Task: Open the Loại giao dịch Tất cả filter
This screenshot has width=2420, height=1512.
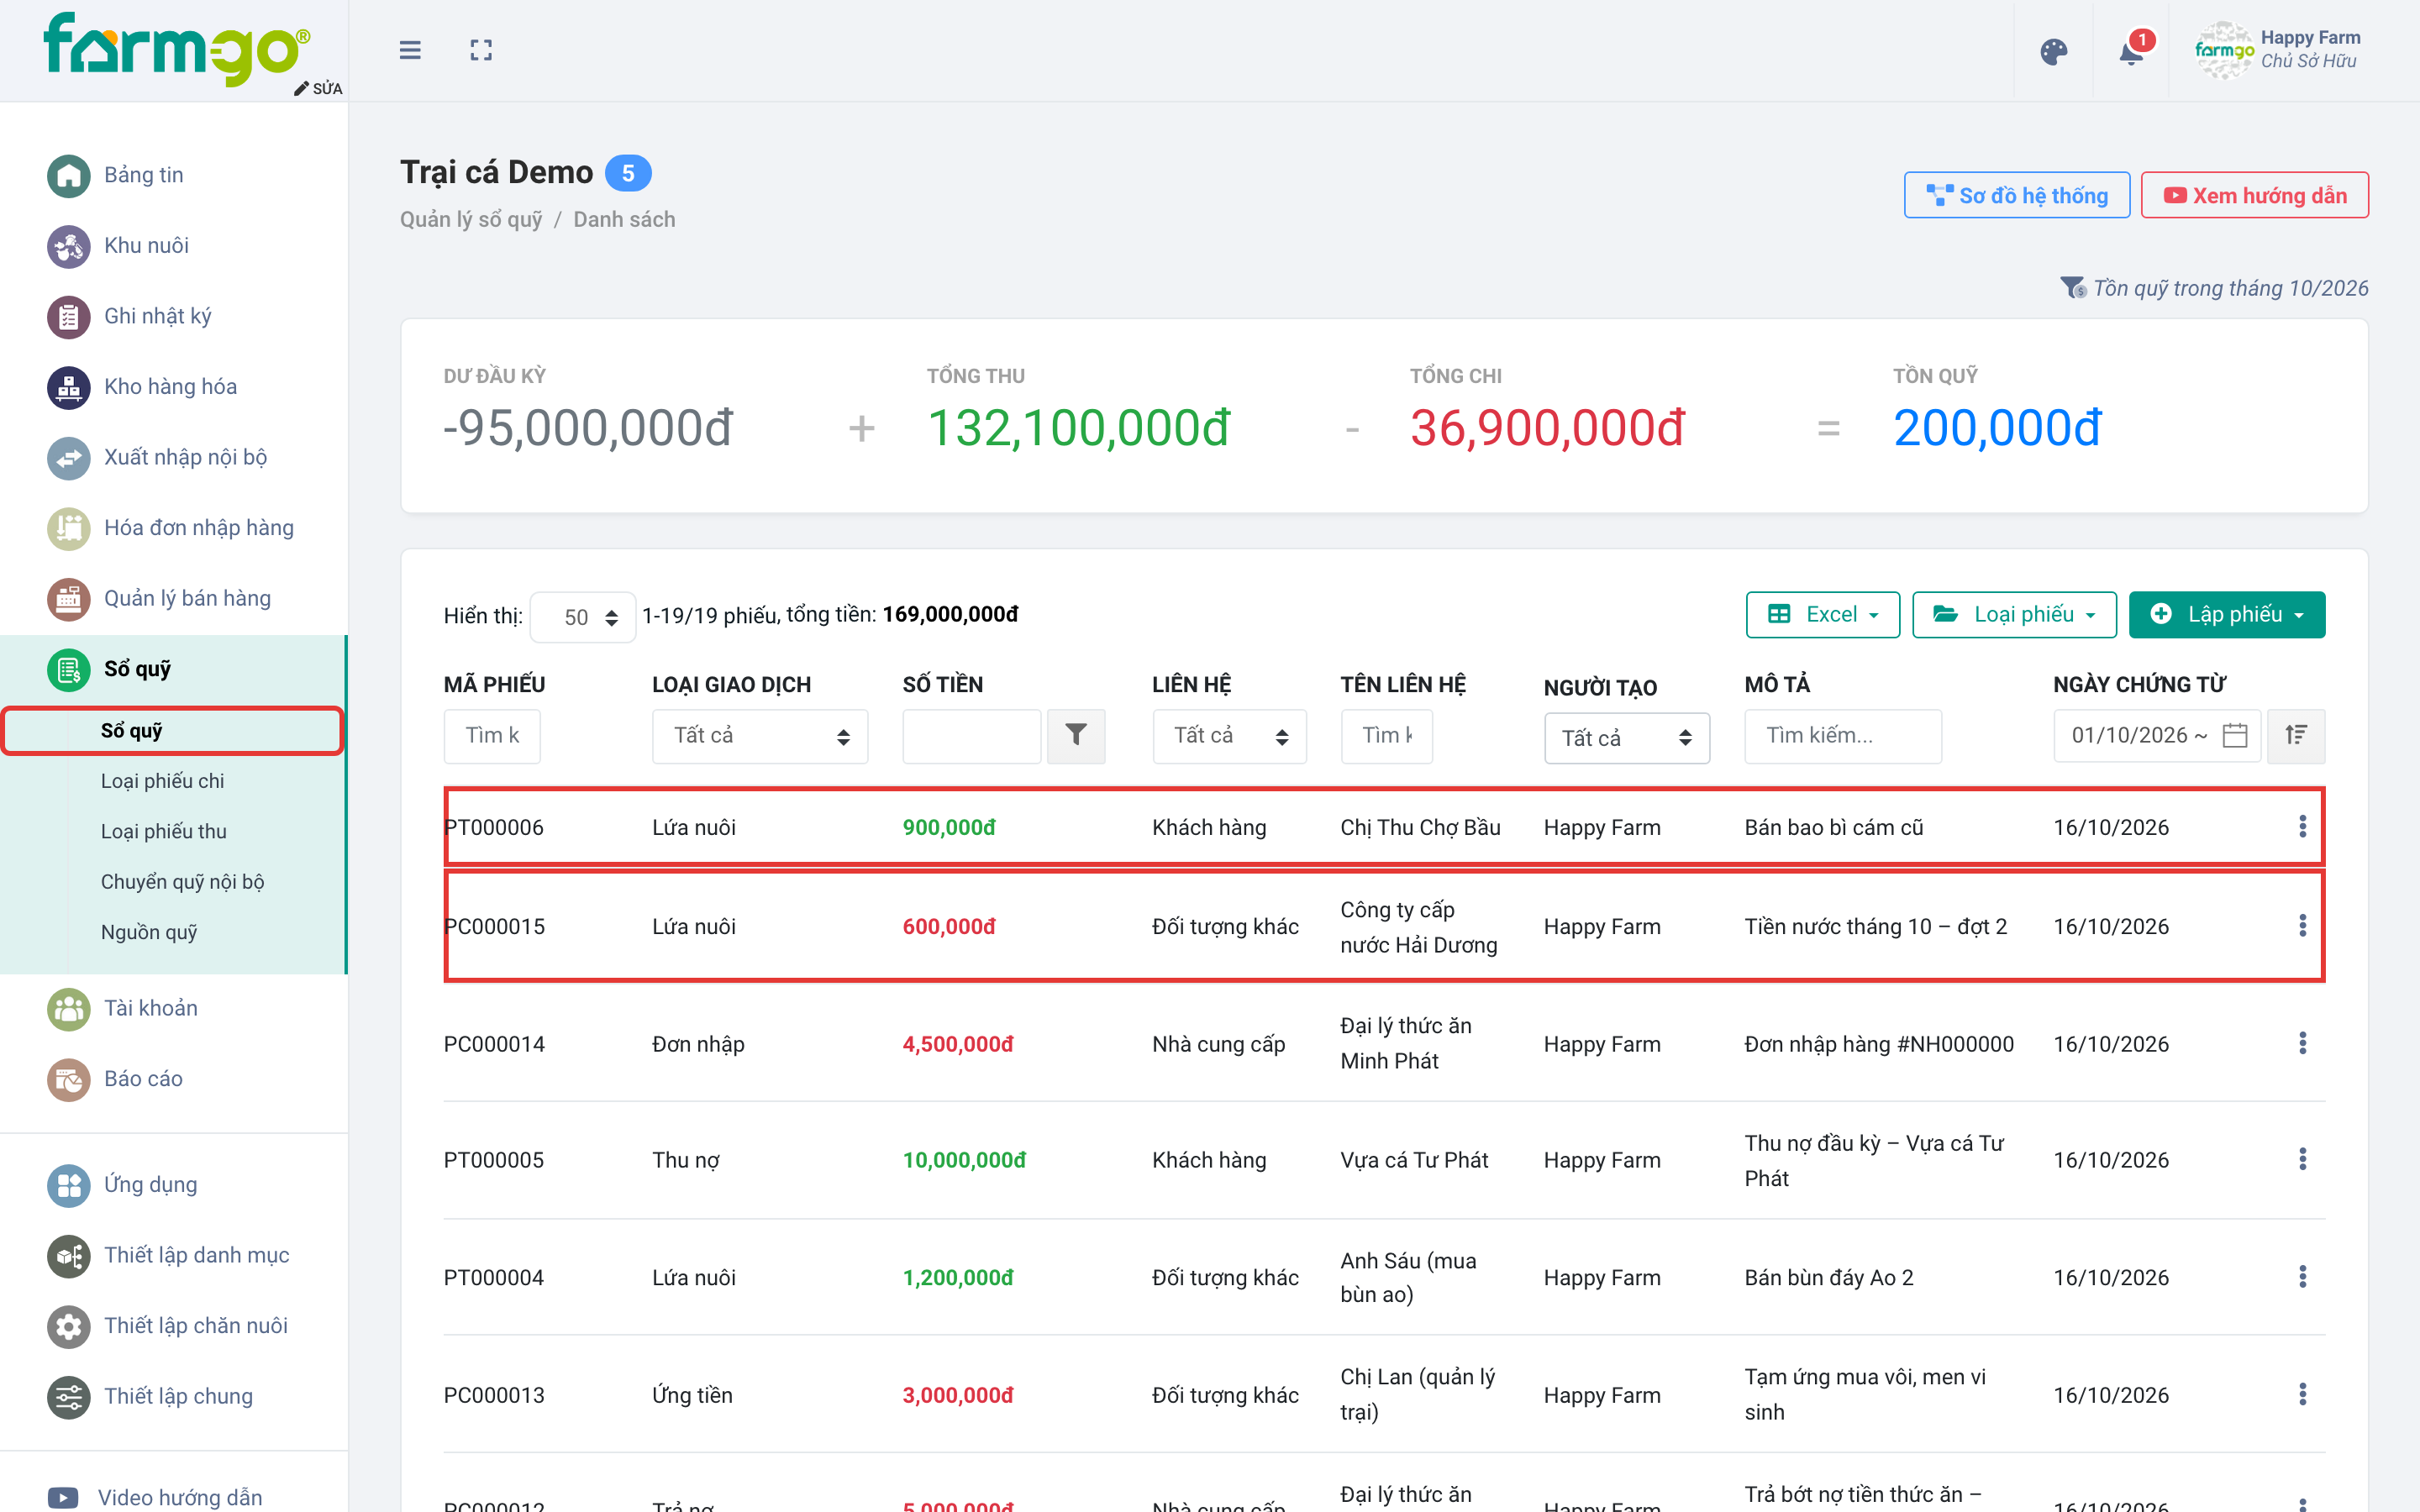Action: [759, 736]
